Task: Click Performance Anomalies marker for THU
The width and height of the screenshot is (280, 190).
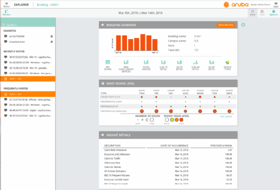Action: coord(142,111)
